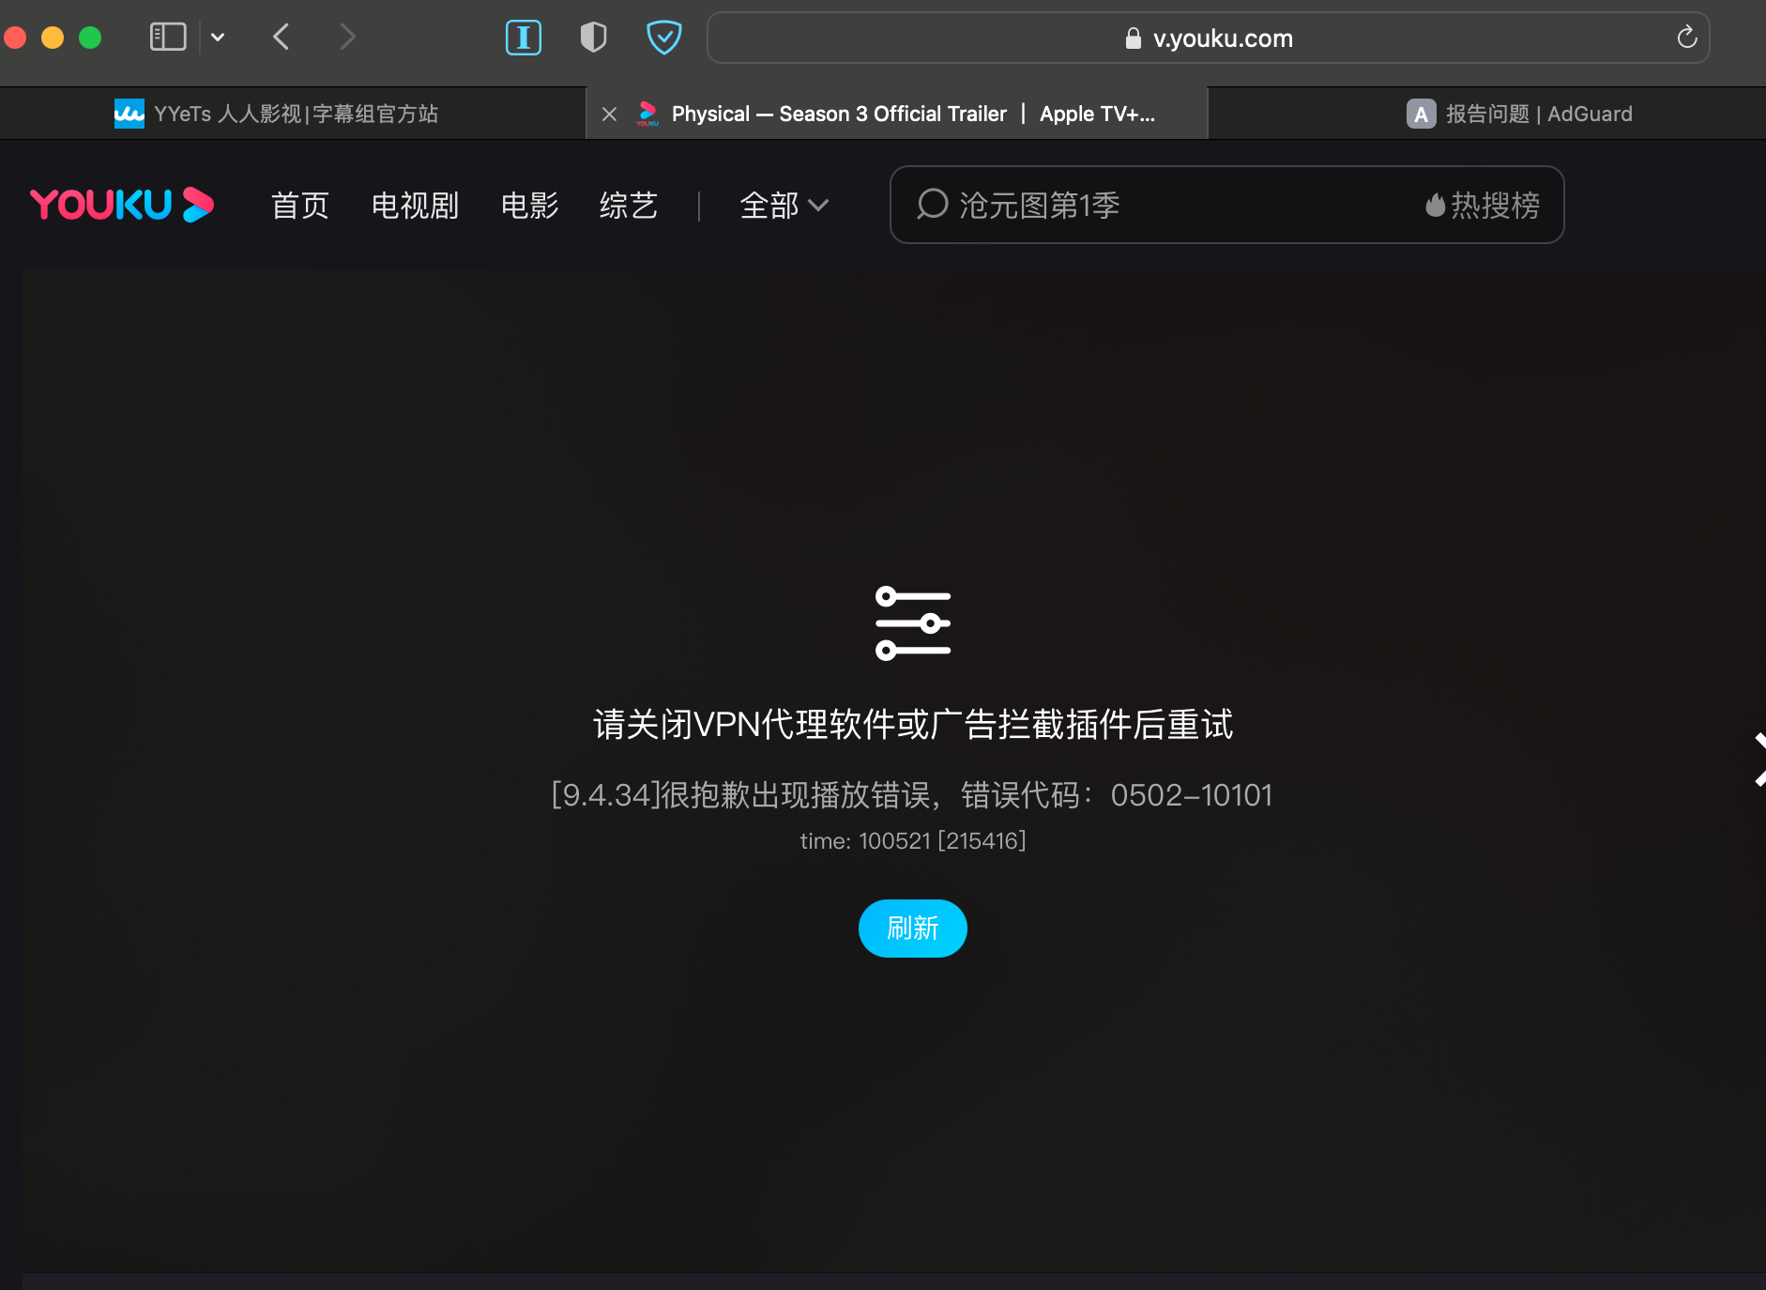The image size is (1766, 1290).
Task: Open the AdGuard extension icon
Action: (663, 38)
